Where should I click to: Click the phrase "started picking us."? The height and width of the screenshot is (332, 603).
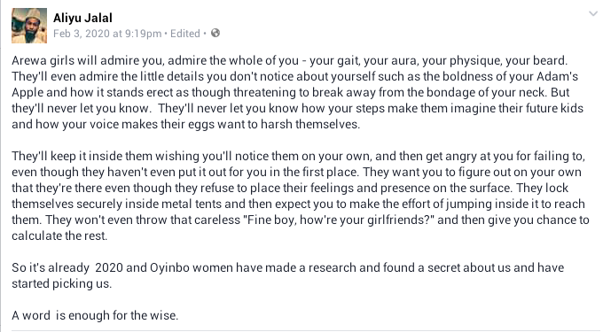(61, 284)
